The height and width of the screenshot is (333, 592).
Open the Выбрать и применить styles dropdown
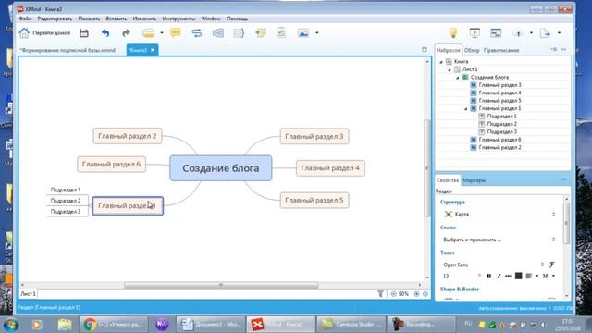coord(499,240)
